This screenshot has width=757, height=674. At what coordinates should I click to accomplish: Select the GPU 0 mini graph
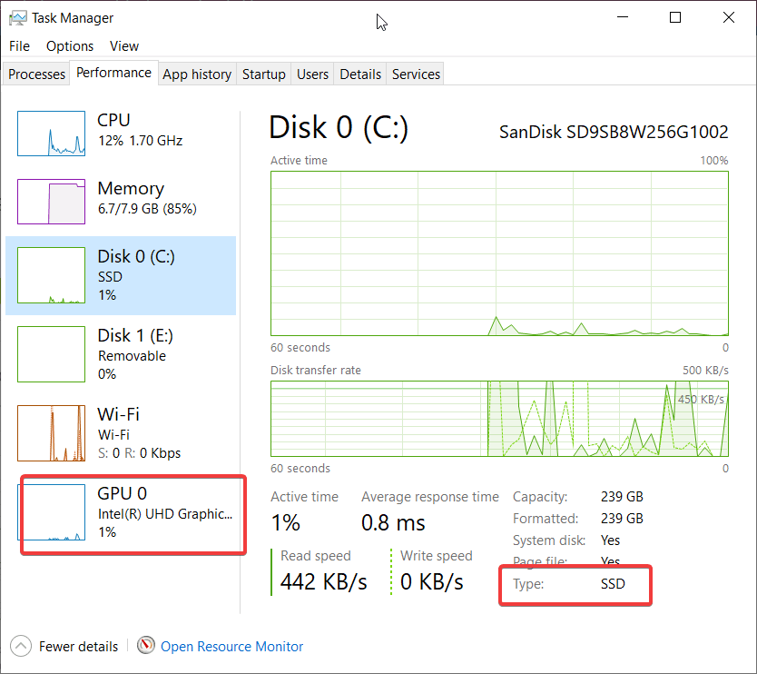tap(51, 512)
